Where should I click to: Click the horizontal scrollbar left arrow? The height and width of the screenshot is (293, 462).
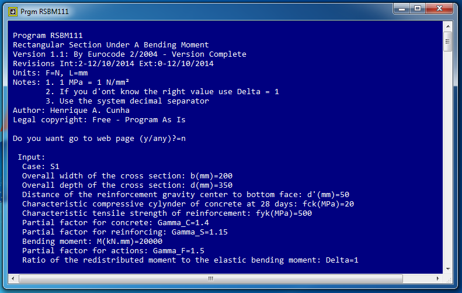pyautogui.click(x=13, y=278)
